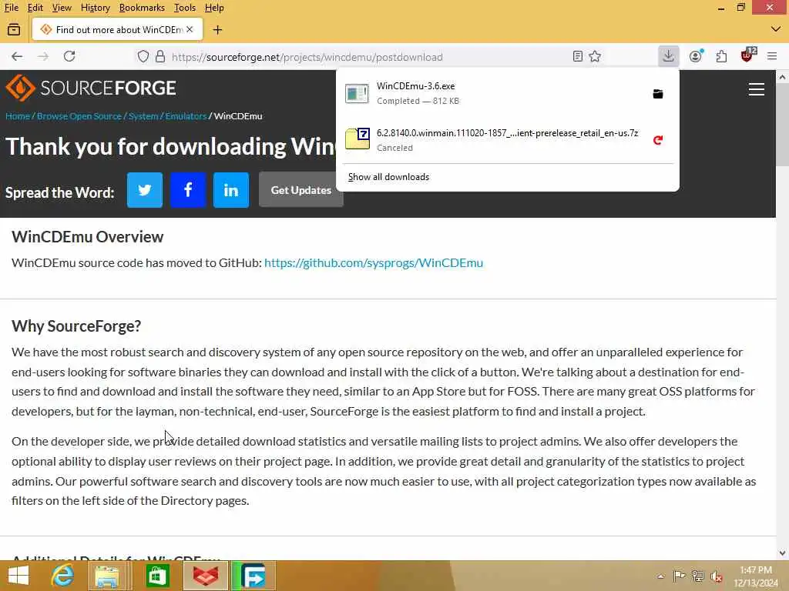Open the Tools menu
The width and height of the screenshot is (789, 591).
pos(185,8)
